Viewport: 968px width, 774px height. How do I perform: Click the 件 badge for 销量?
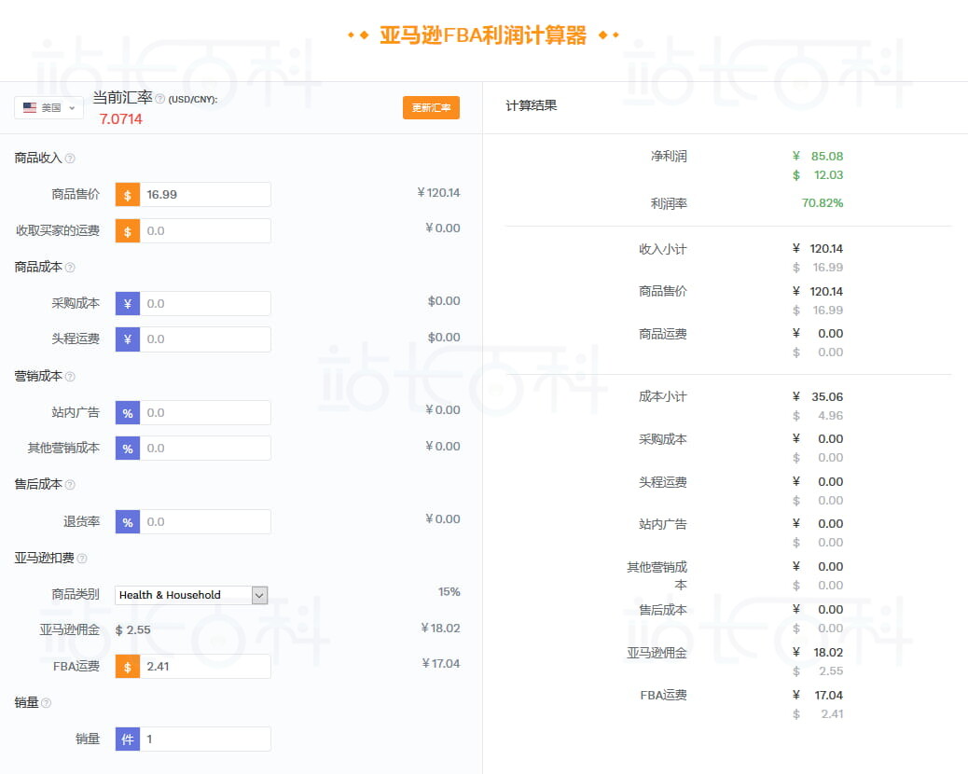(x=128, y=739)
